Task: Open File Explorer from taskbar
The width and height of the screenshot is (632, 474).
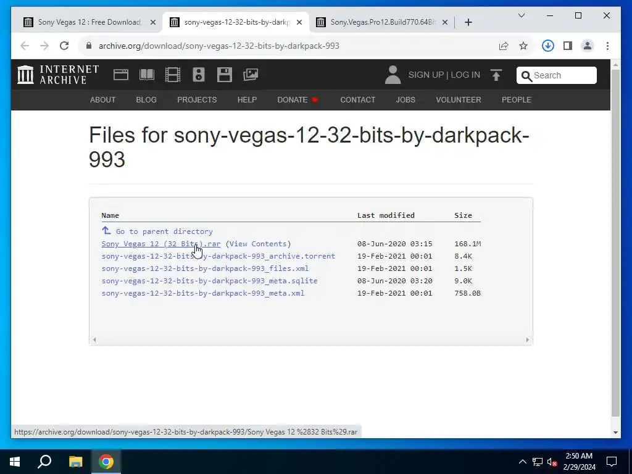Action: [x=75, y=462]
